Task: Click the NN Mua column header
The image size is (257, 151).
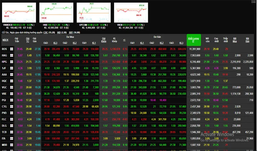Action: pyautogui.click(x=235, y=40)
